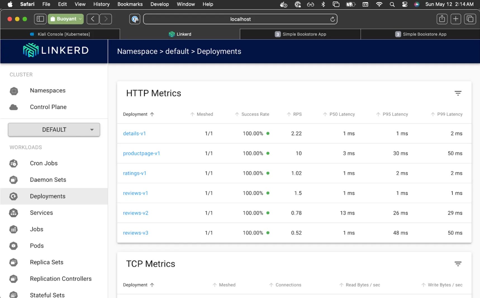This screenshot has height=298, width=480.
Task: Click the Pods sidebar icon
Action: [14, 246]
